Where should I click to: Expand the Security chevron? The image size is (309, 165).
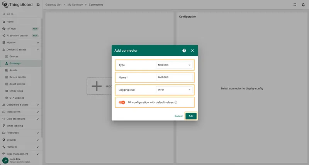37,140
